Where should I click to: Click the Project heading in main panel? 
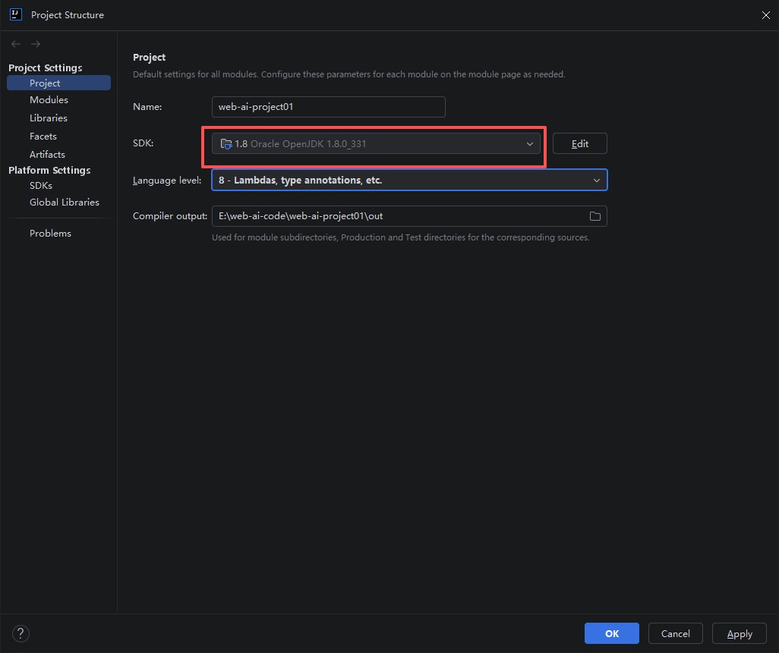[x=149, y=57]
